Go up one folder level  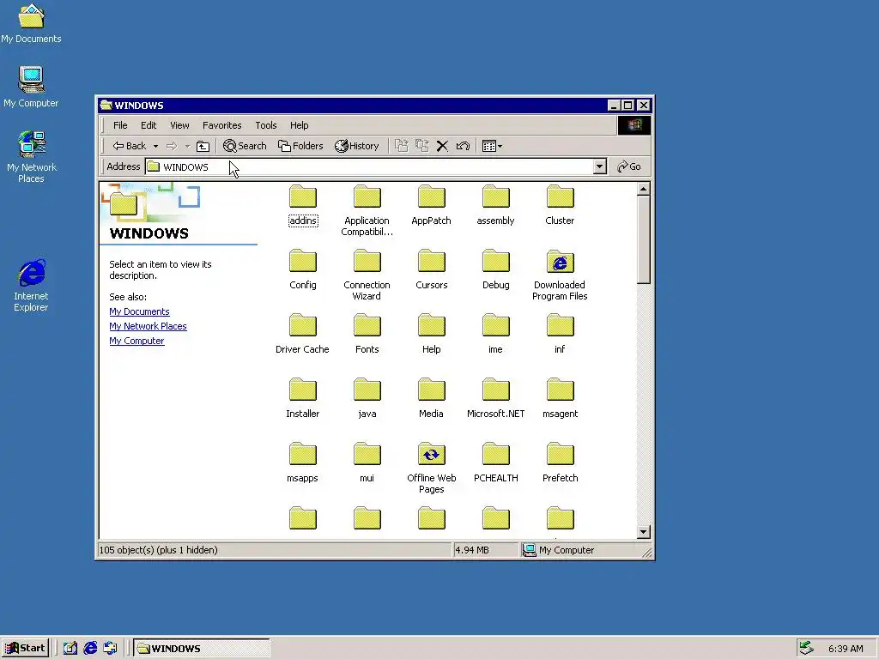coord(203,146)
